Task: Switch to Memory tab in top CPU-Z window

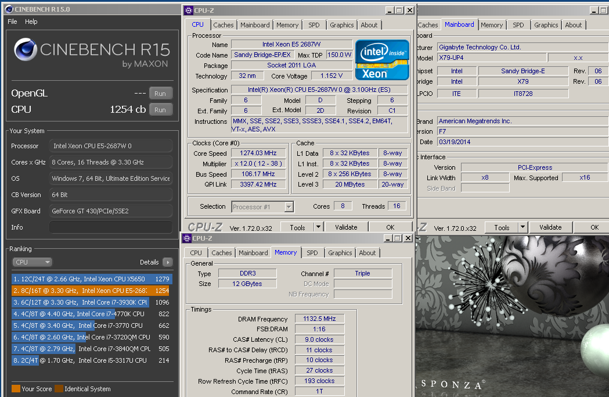Action: [x=287, y=25]
